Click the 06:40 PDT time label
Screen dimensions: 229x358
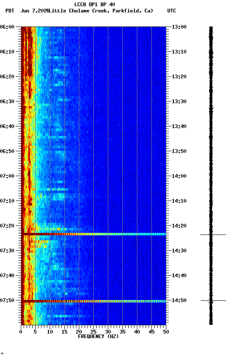pos(7,126)
